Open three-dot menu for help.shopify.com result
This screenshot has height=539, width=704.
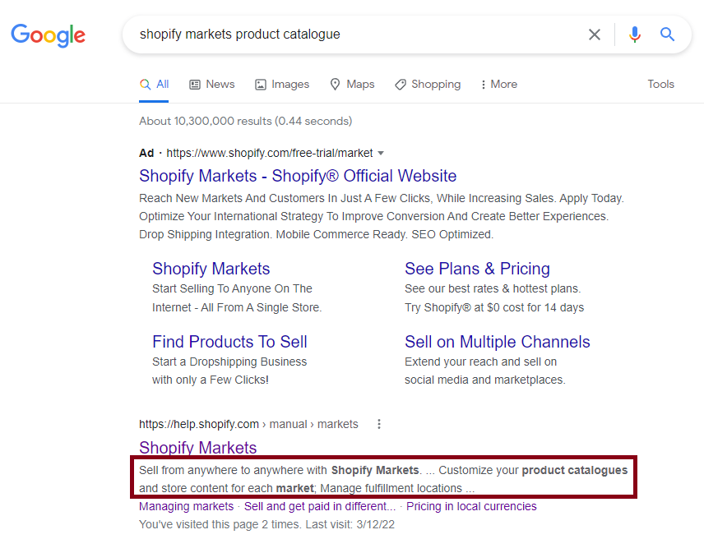pos(379,424)
